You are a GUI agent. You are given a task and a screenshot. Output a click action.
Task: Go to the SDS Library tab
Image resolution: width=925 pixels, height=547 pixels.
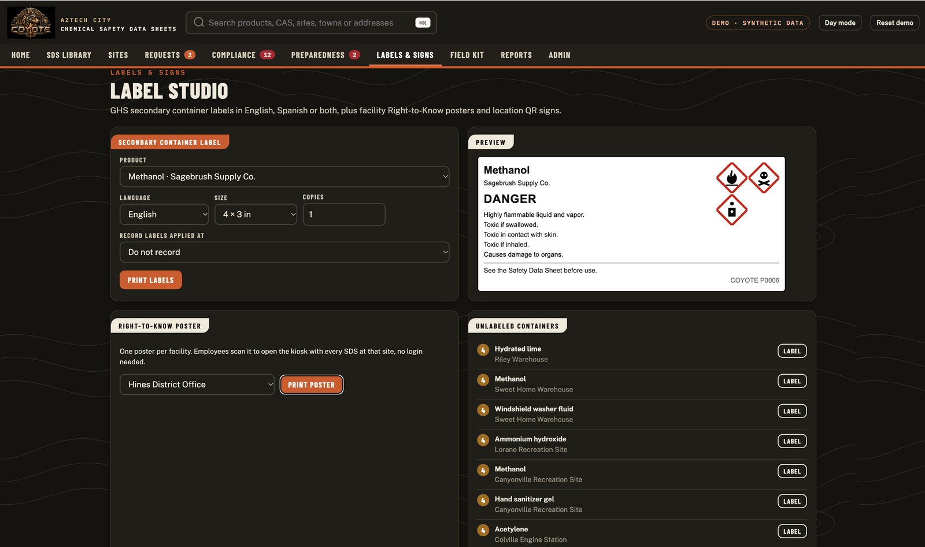[69, 55]
